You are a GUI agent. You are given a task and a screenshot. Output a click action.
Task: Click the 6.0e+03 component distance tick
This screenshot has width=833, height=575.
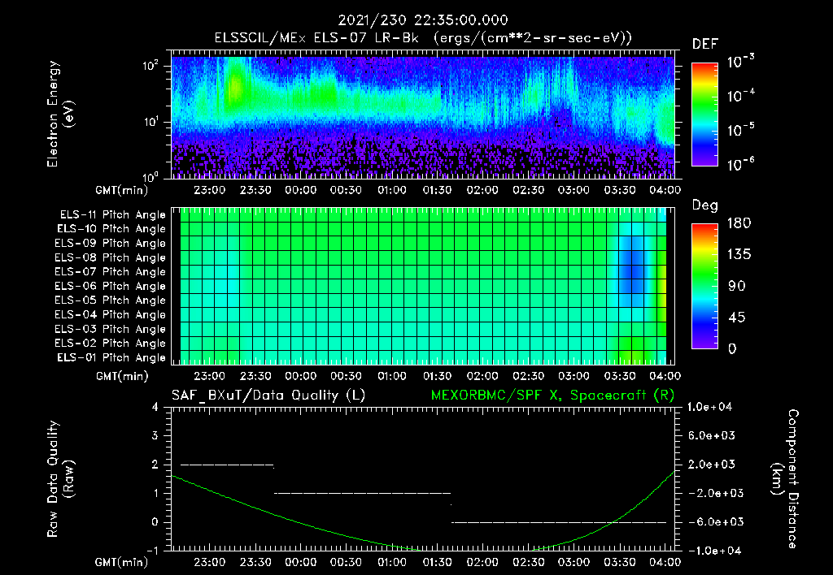[712, 435]
